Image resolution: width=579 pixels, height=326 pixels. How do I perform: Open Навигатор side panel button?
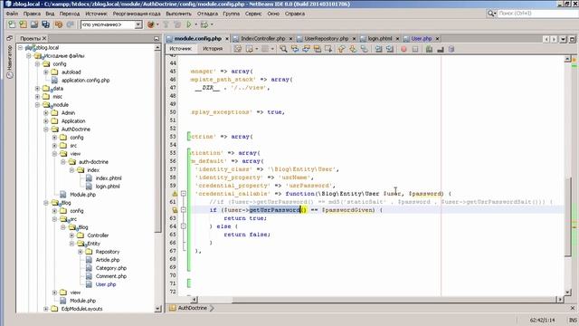10,62
